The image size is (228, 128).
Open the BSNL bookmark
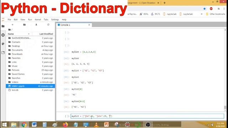[144, 14]
